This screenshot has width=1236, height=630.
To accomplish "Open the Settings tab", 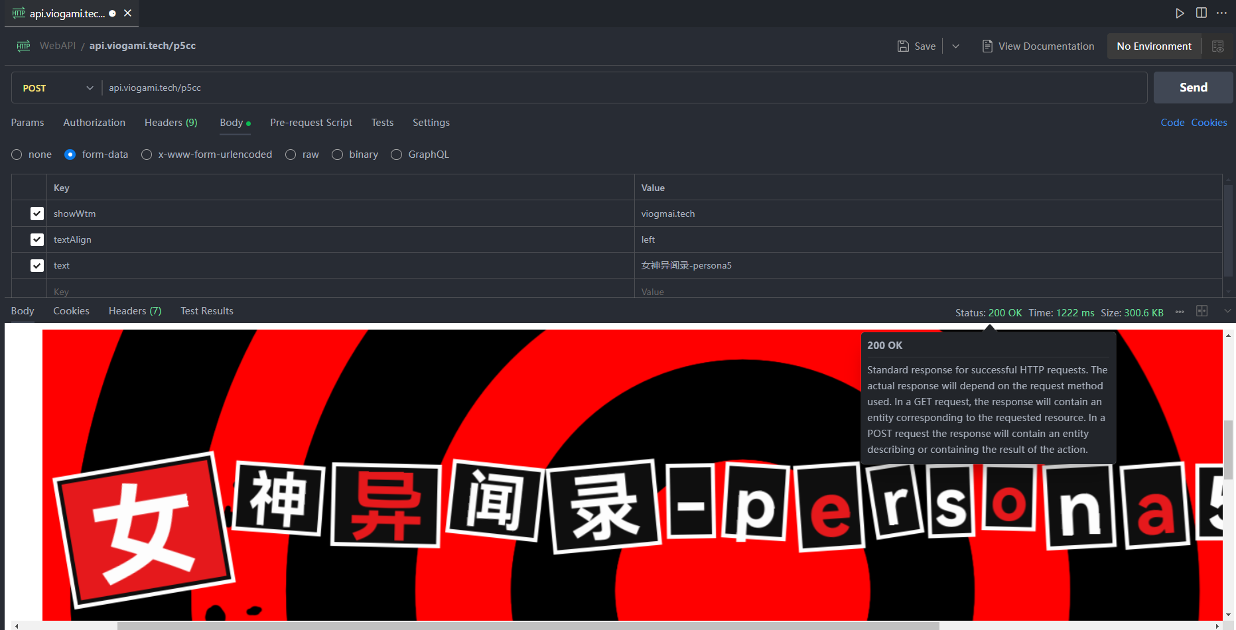I will [x=431, y=123].
